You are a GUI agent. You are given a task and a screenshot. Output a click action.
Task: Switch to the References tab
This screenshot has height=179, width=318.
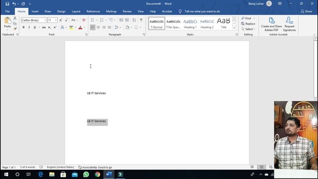click(x=93, y=11)
